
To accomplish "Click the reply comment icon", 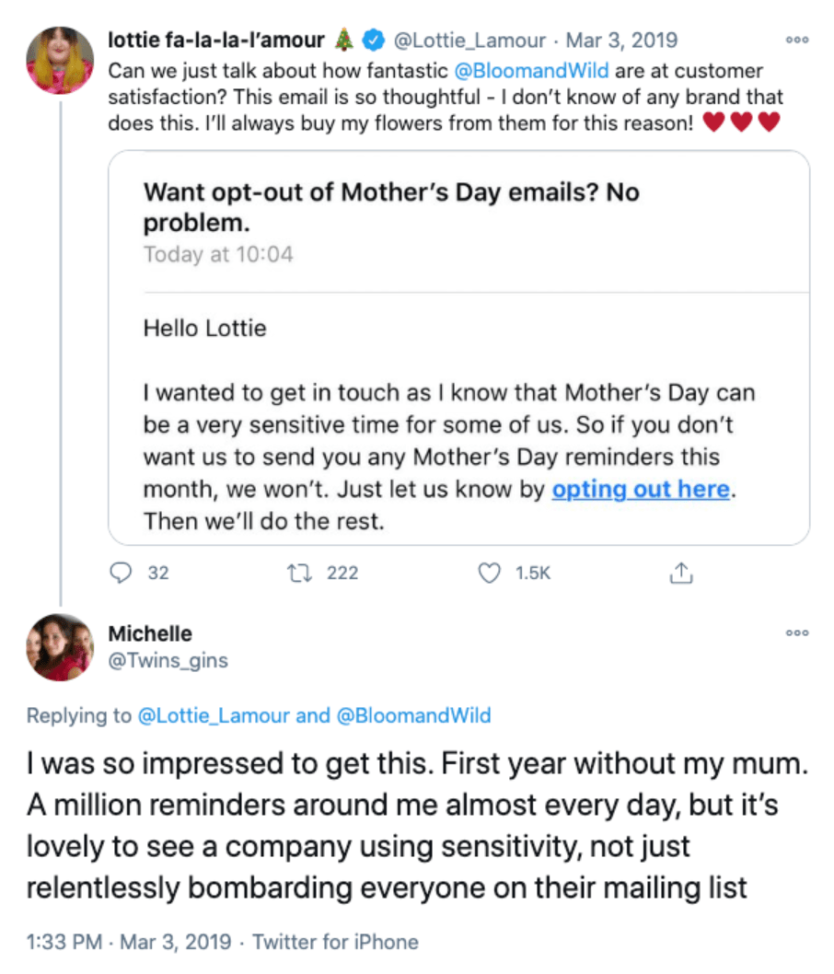I will tap(121, 573).
